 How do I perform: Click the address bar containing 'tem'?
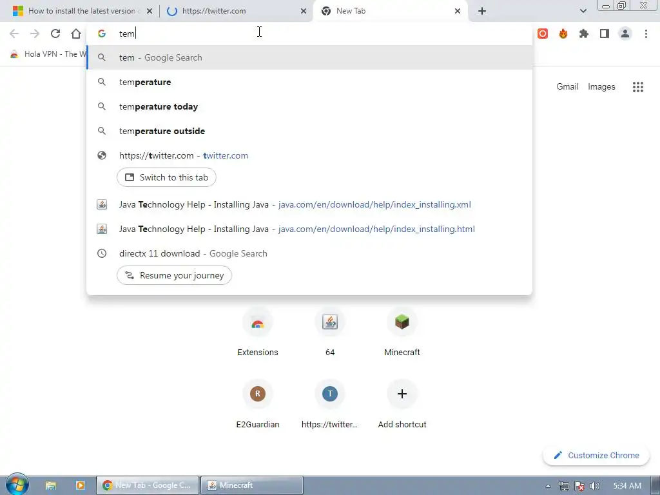[309, 34]
